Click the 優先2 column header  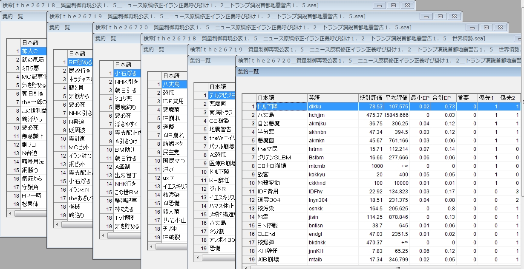tap(510, 98)
